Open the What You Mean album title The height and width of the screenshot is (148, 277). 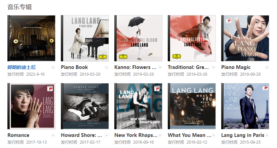click(x=190, y=135)
